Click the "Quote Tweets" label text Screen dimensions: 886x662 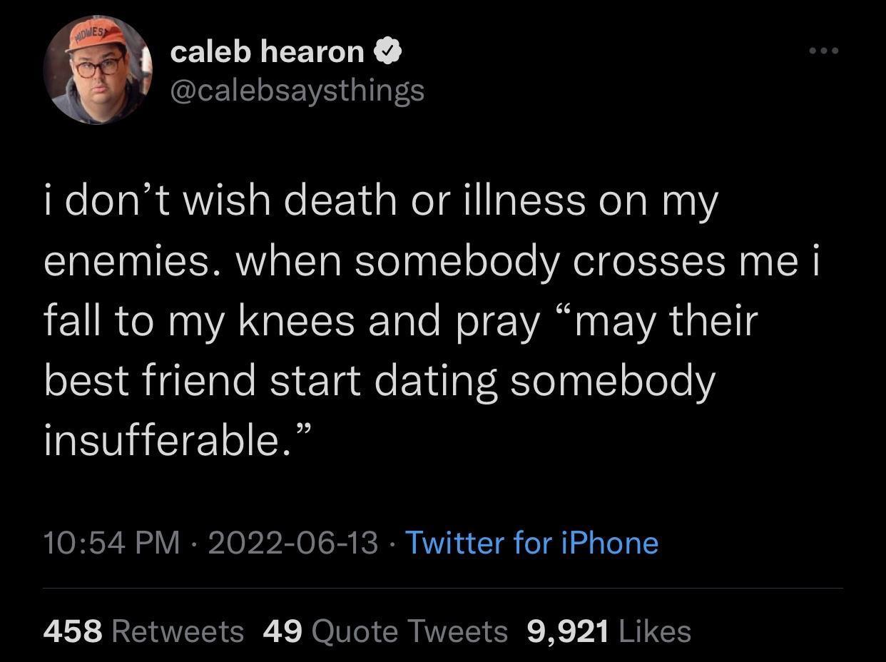click(409, 631)
